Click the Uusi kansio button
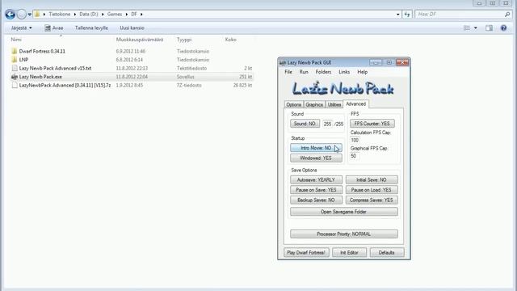Viewport: 517px width, 291px height. (132, 28)
